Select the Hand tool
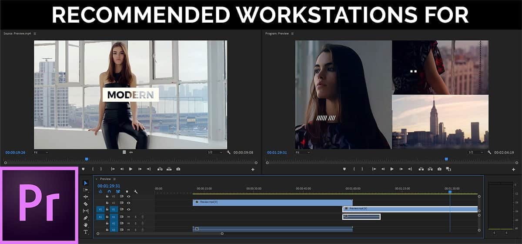 [86, 225]
